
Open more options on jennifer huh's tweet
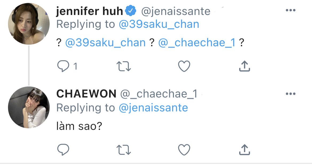291,10
